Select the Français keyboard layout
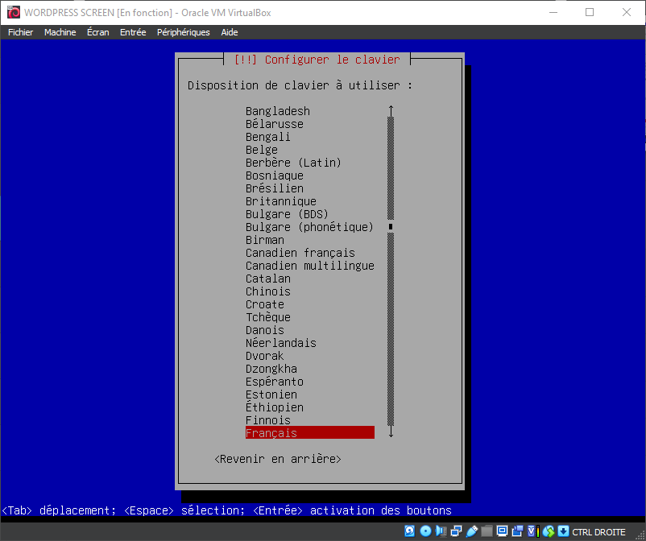The width and height of the screenshot is (646, 541). point(309,433)
